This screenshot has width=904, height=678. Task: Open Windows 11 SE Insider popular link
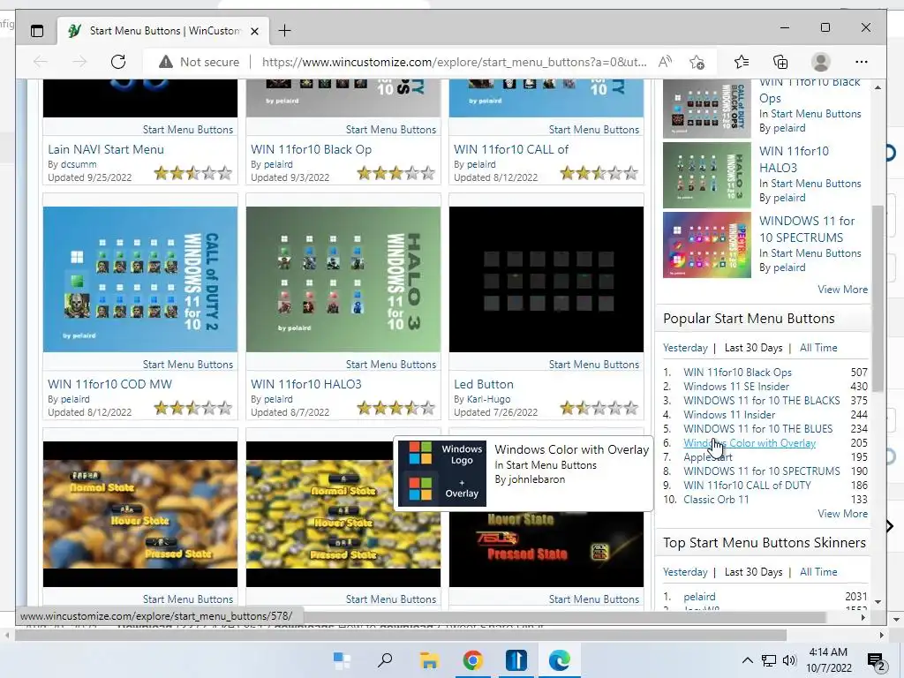pos(736,387)
